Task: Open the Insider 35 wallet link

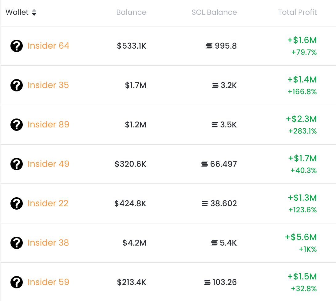Action: pyautogui.click(x=48, y=85)
